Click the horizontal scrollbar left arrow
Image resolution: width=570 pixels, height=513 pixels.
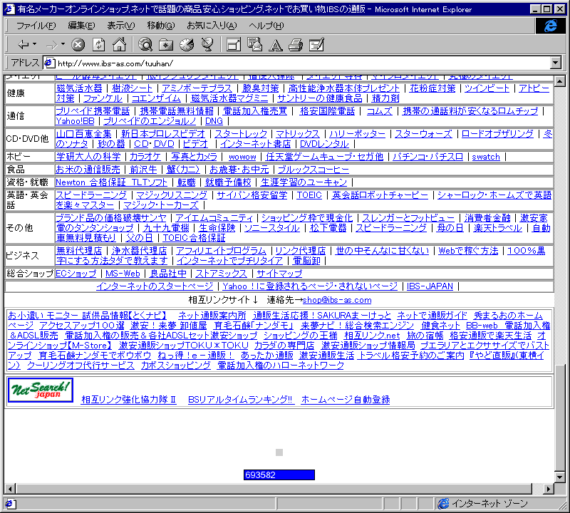tap(10, 489)
